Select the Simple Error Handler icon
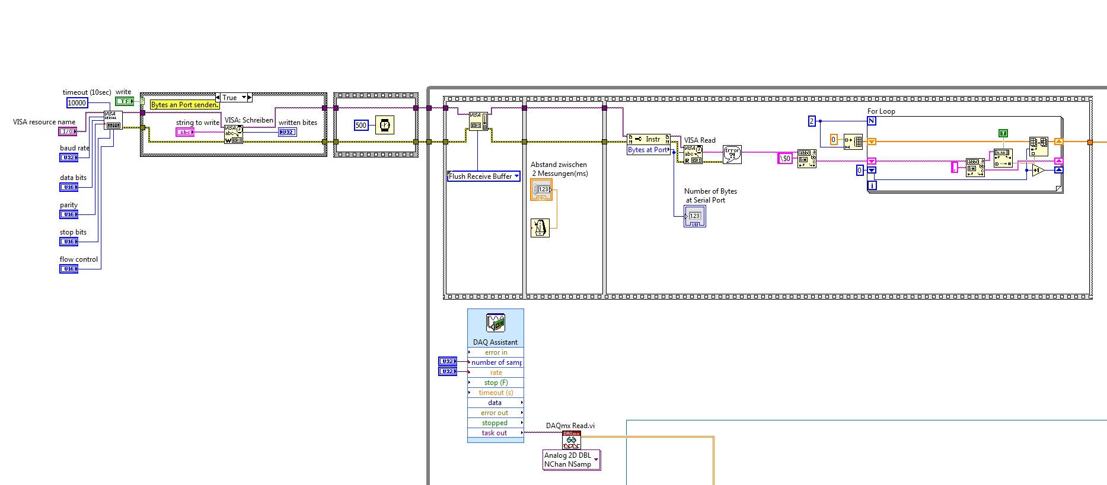Image resolution: width=1107 pixels, height=485 pixels. pyautogui.click(x=732, y=155)
